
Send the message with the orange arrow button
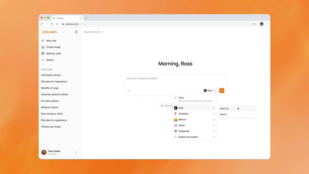point(222,90)
